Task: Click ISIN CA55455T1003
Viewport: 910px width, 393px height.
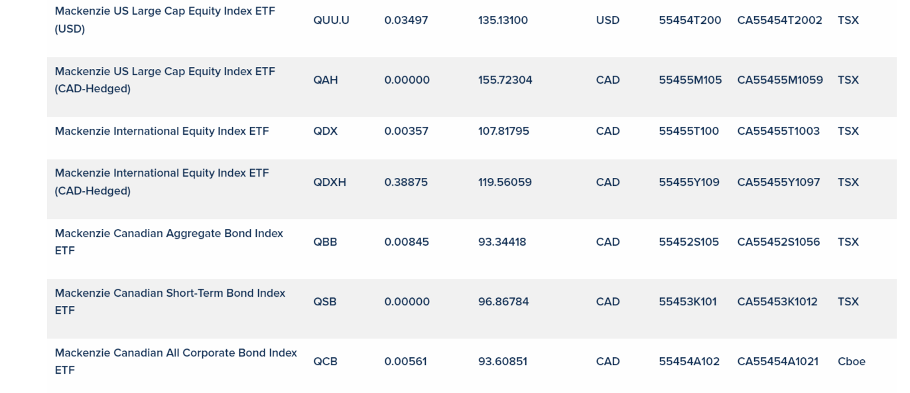Action: pyautogui.click(x=778, y=131)
